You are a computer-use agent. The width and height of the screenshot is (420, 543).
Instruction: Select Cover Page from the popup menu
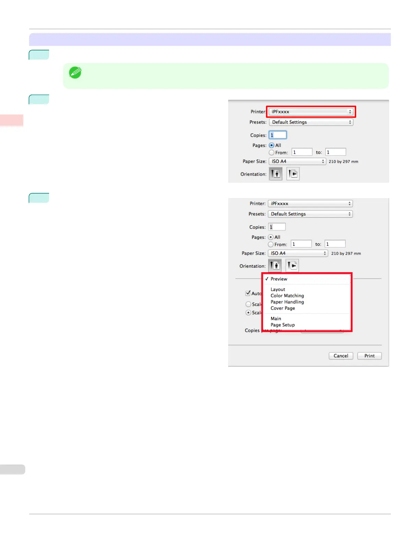pos(307,308)
